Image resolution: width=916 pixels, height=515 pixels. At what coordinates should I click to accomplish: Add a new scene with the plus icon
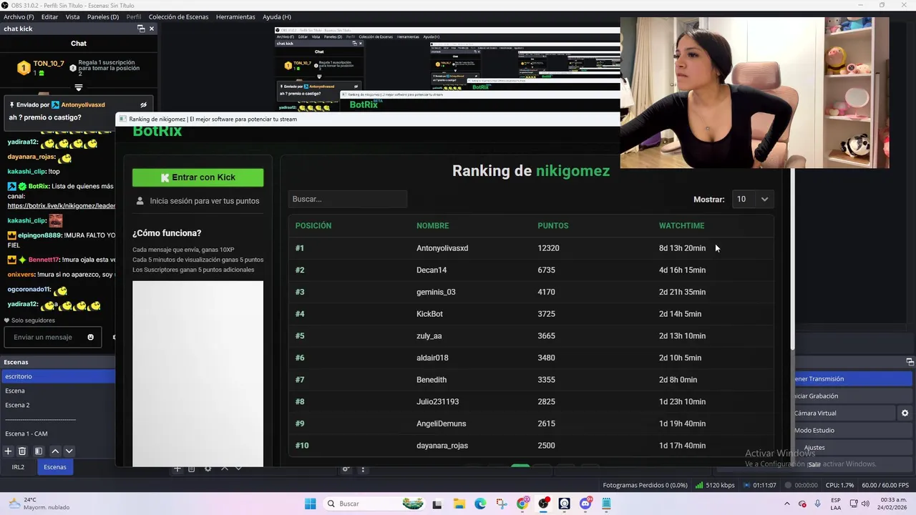pos(8,451)
